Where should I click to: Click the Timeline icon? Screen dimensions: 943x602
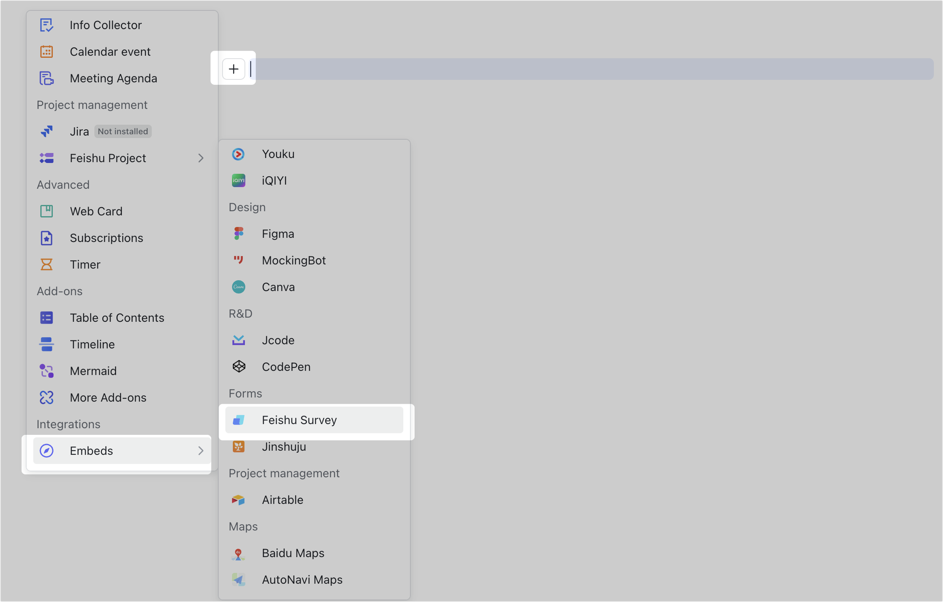click(x=47, y=344)
